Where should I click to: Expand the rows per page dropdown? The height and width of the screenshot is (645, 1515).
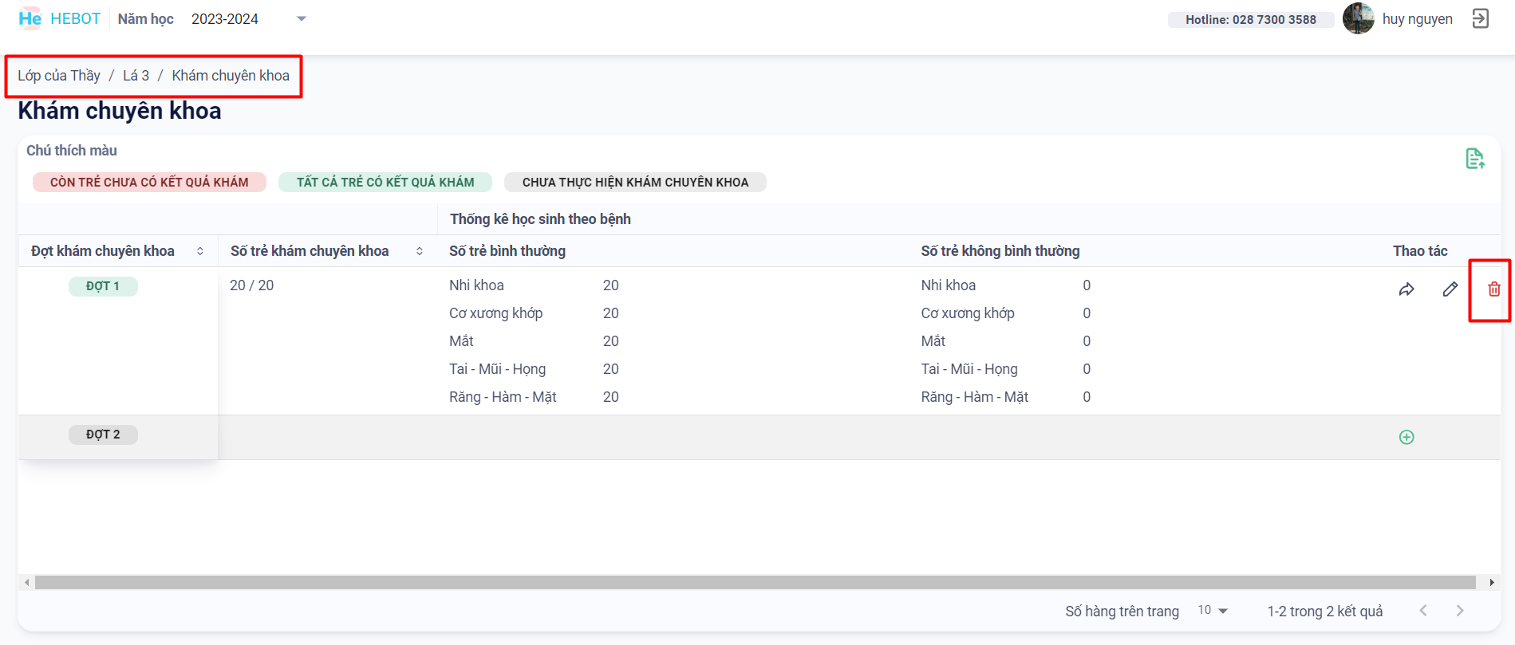click(1213, 611)
